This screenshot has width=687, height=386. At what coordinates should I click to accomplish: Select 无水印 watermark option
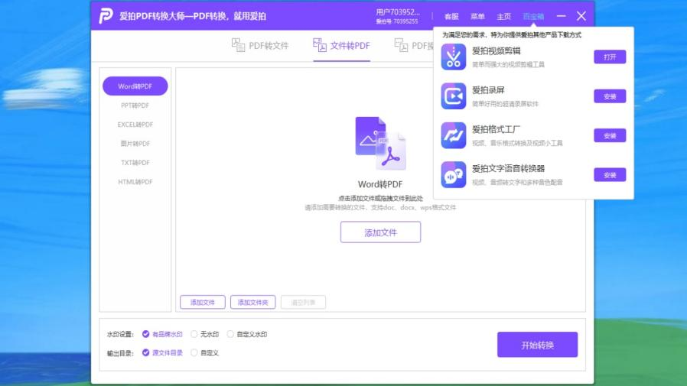(x=204, y=334)
